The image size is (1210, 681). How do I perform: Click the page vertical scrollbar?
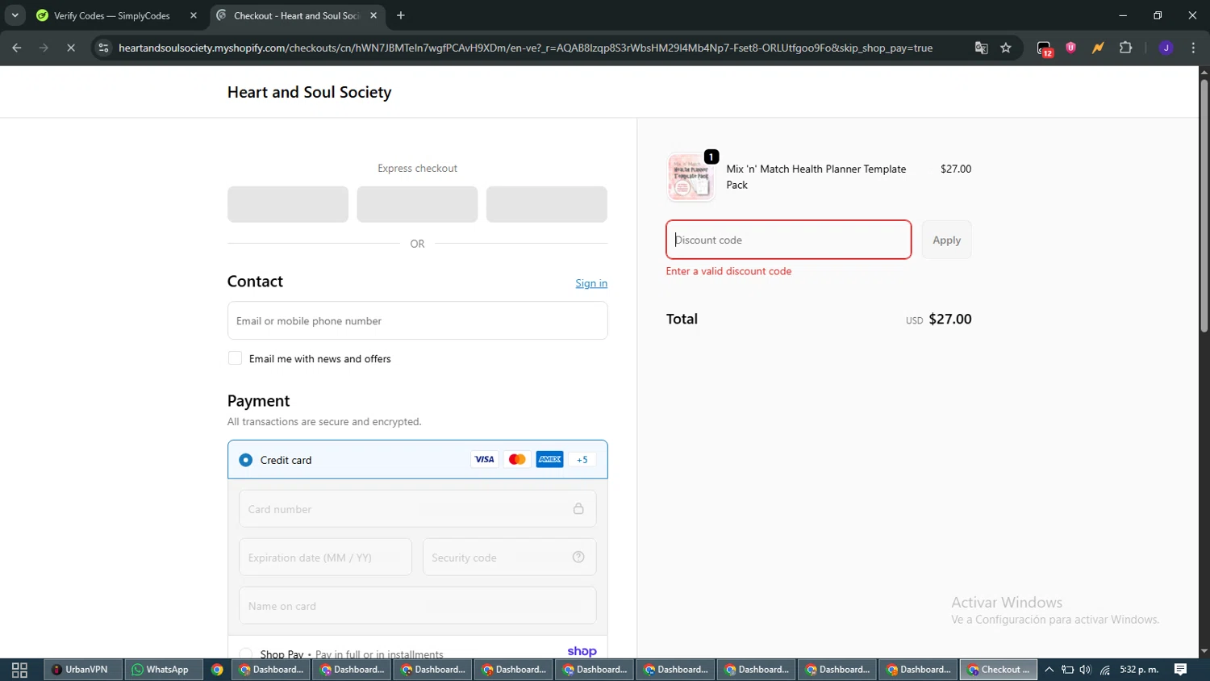click(x=1204, y=206)
